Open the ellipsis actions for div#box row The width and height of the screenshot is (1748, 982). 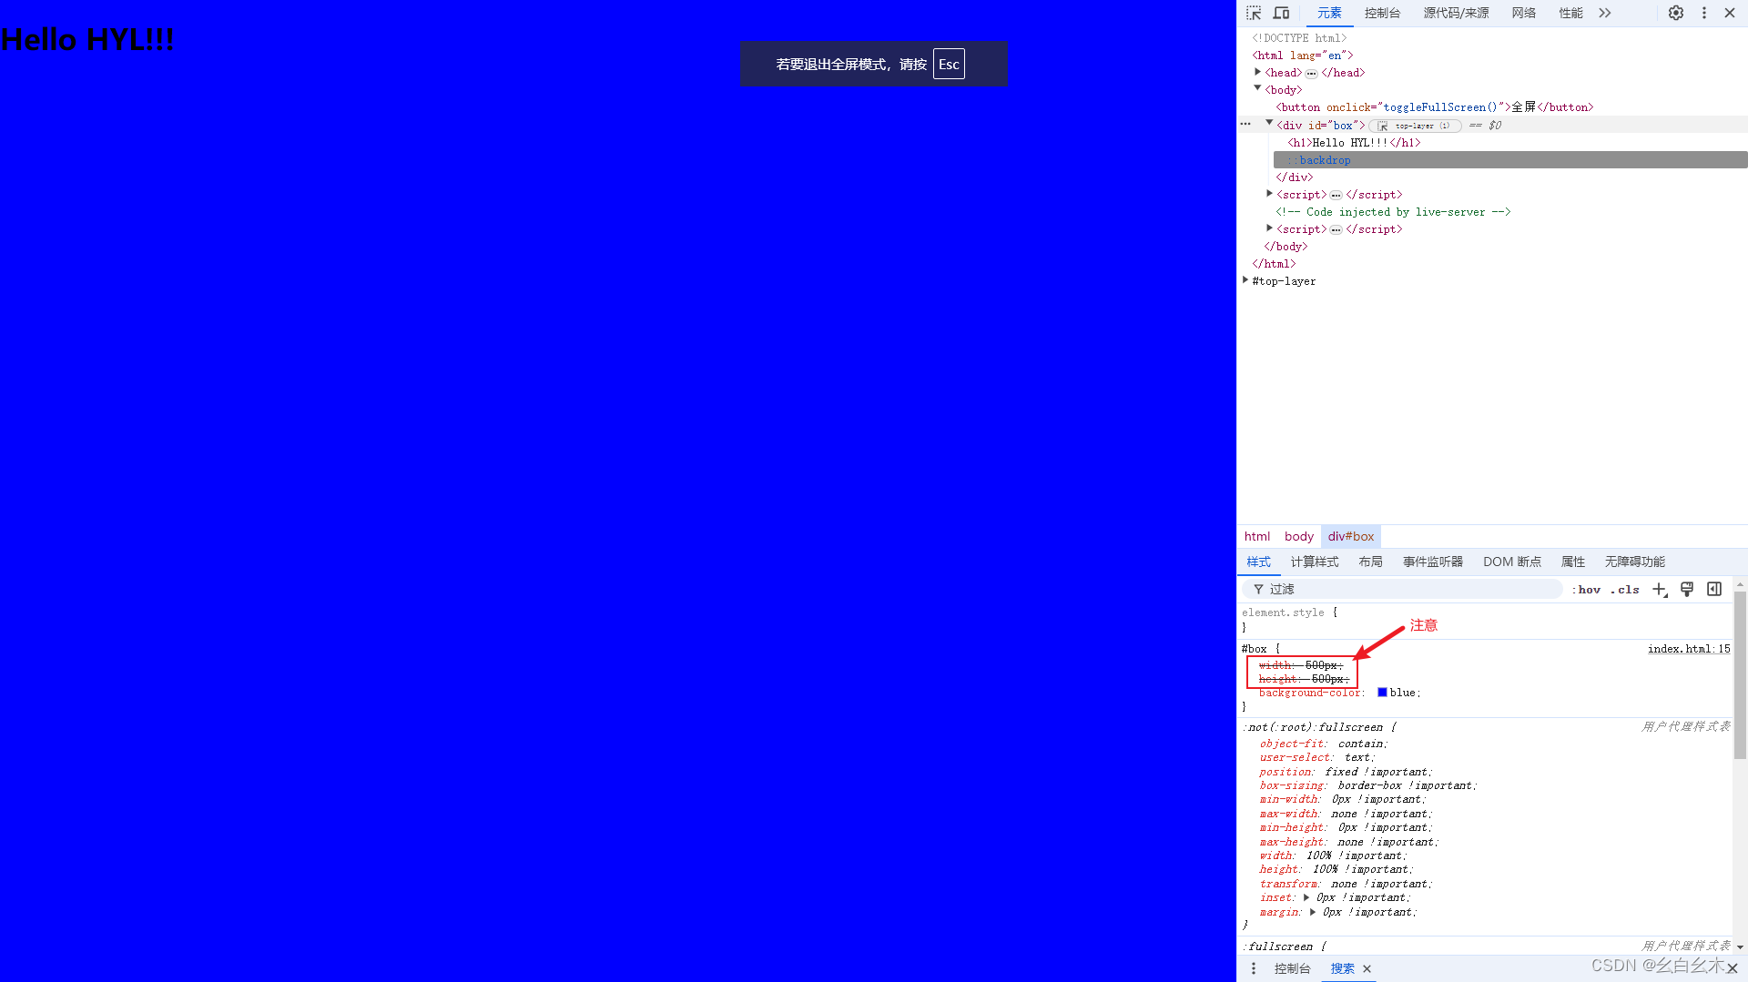coord(1245,125)
